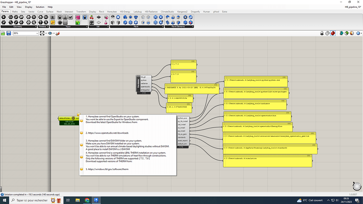Expand the Geometry group via its arrow

click(x=36, y=26)
